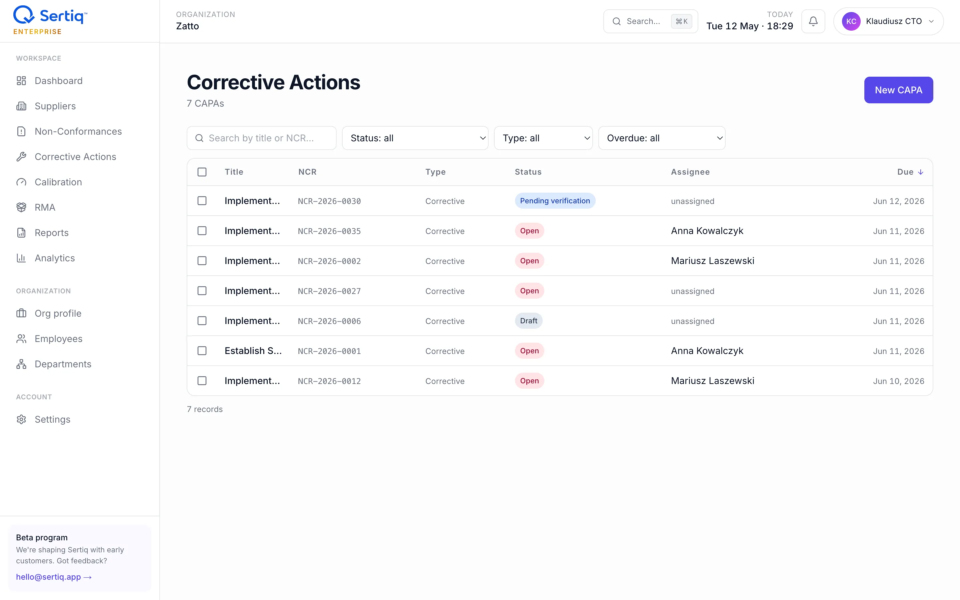Click the Calibration gauge icon
The image size is (960, 600).
tap(21, 182)
